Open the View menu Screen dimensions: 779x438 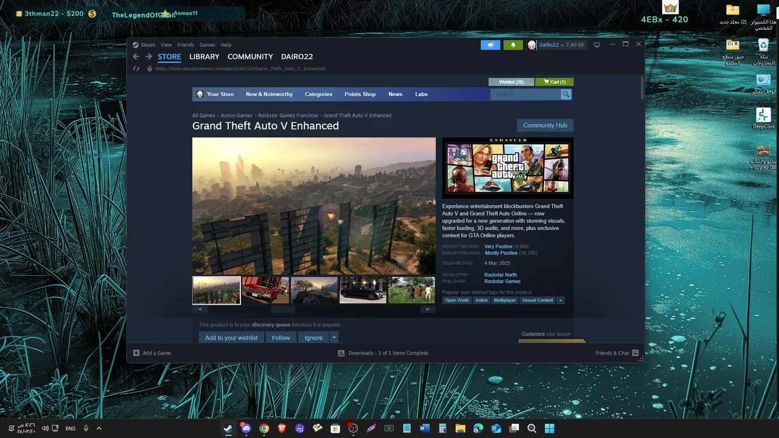(x=166, y=45)
